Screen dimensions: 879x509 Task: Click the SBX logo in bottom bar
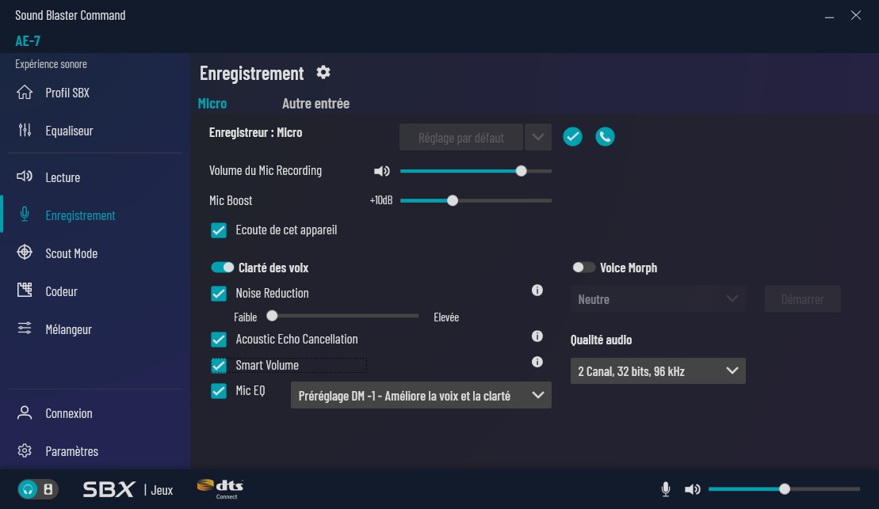pyautogui.click(x=109, y=489)
